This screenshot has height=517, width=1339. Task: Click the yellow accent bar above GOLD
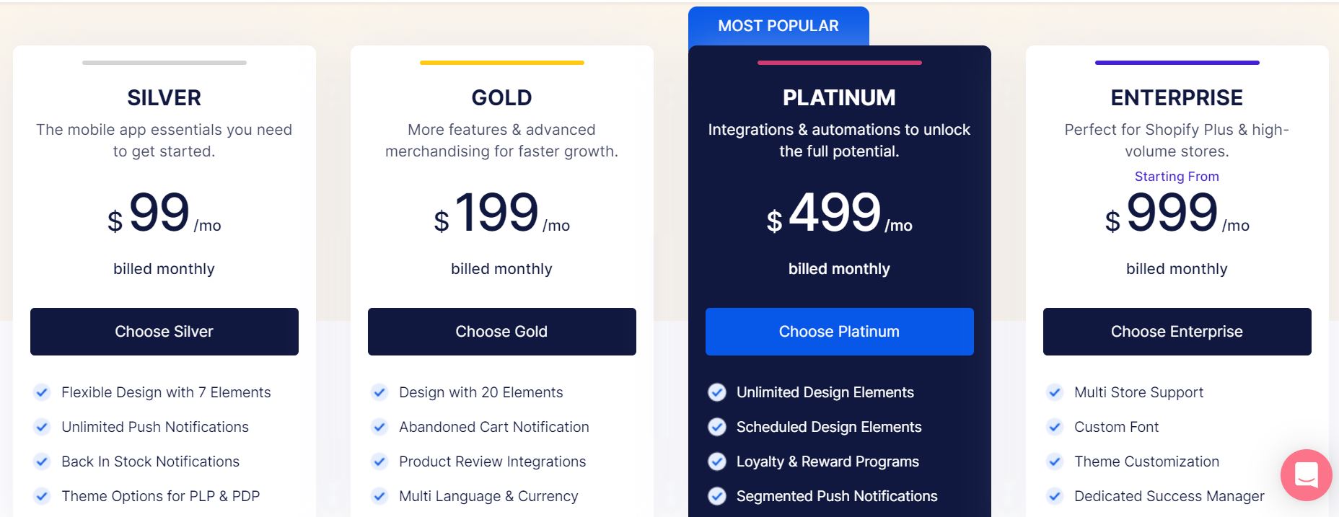click(x=501, y=63)
